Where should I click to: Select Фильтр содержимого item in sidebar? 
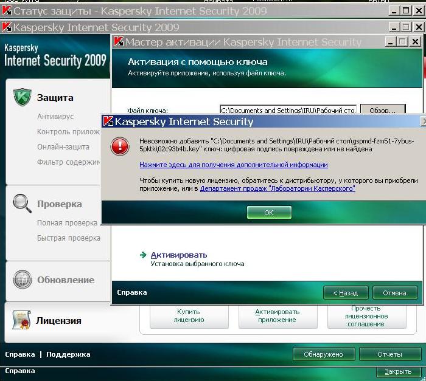point(68,162)
